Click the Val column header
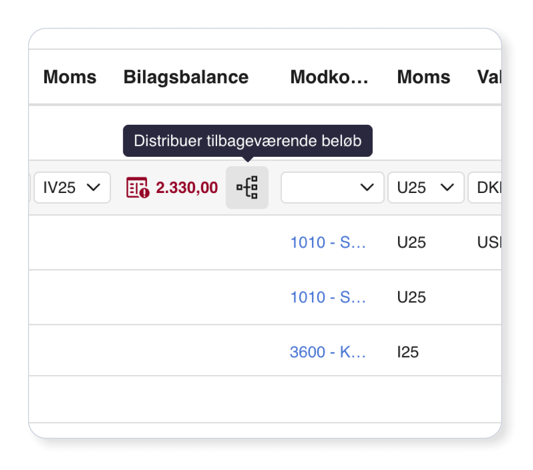The height and width of the screenshot is (470, 533). 489,77
